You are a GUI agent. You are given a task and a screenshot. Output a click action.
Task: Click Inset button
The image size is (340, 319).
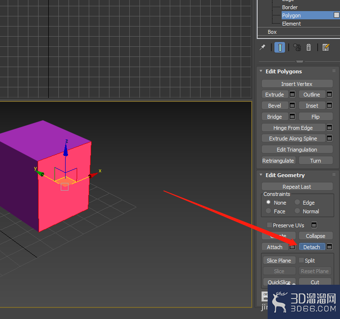tap(312, 106)
